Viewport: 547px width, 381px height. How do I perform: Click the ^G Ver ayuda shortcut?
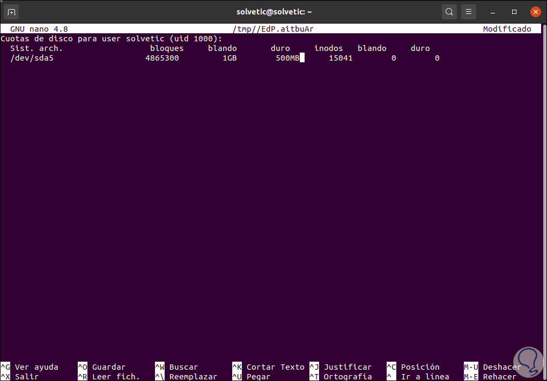pos(29,367)
